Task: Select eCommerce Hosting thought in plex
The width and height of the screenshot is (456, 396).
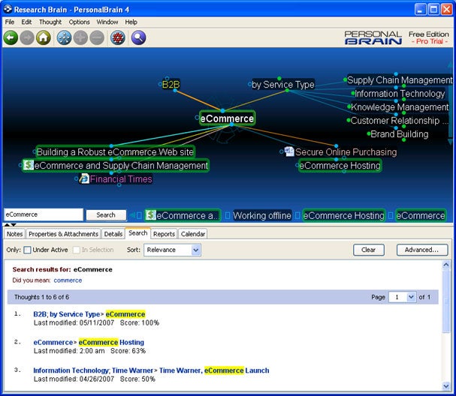Action: coord(340,166)
